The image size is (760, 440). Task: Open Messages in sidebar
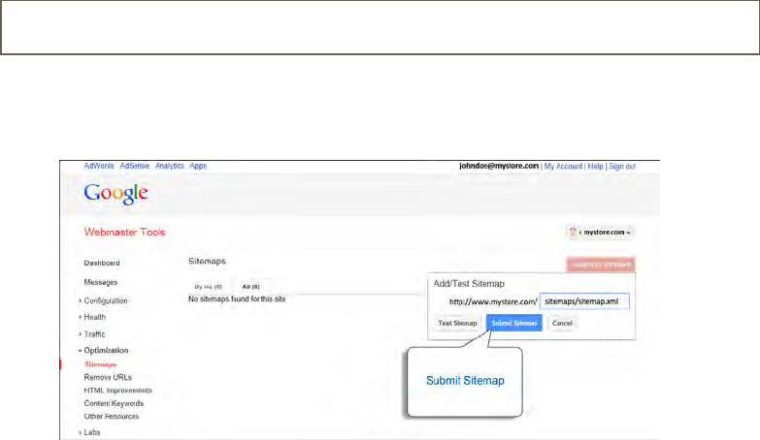(x=100, y=282)
